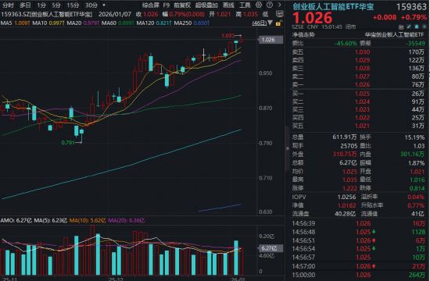
Task: Click the 6.27亿 volume axis tag
Action: [x=270, y=248]
